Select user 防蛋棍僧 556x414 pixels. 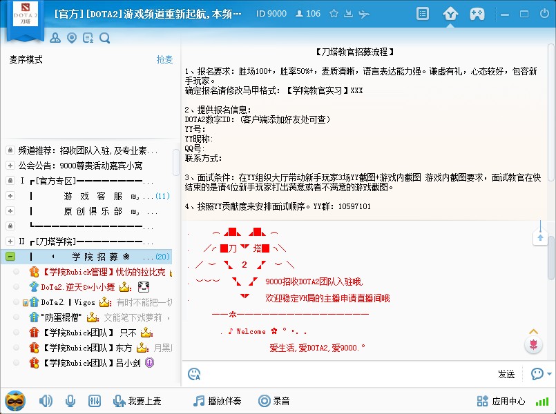(87, 317)
